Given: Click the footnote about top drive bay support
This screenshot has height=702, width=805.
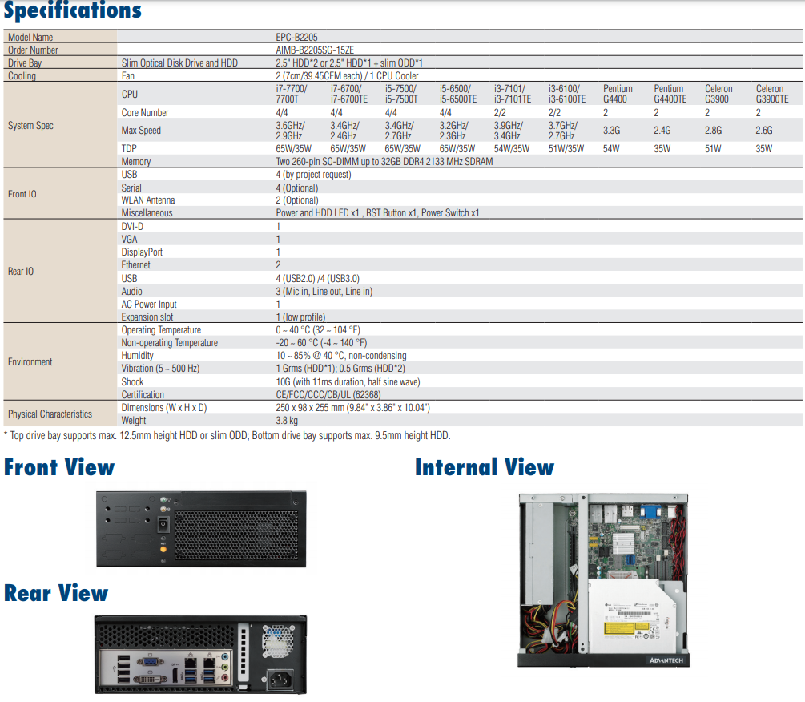Looking at the screenshot, I should [x=227, y=435].
